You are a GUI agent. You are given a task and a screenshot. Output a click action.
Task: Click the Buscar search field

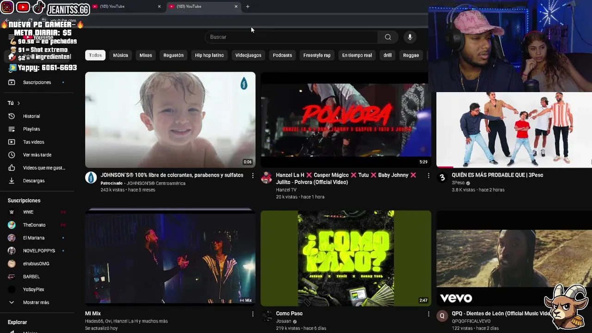[x=291, y=37]
